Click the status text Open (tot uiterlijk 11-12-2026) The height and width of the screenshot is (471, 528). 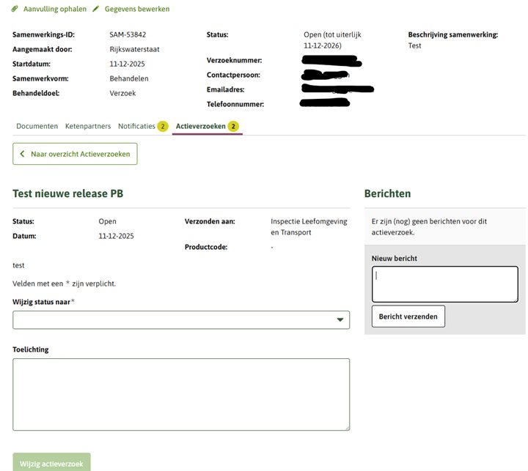(x=332, y=40)
